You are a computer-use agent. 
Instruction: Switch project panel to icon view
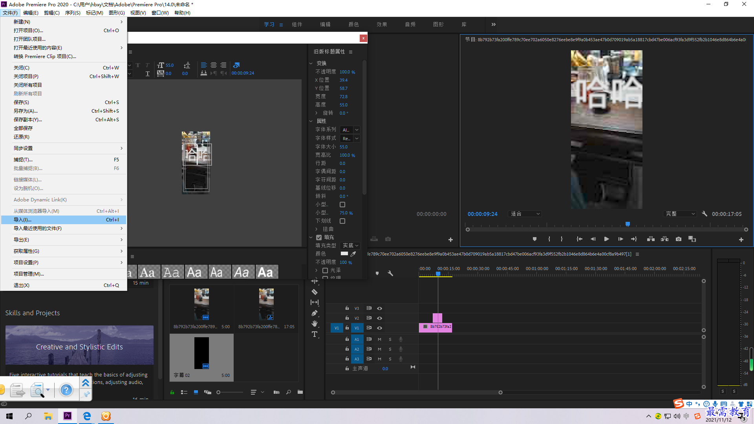point(196,392)
